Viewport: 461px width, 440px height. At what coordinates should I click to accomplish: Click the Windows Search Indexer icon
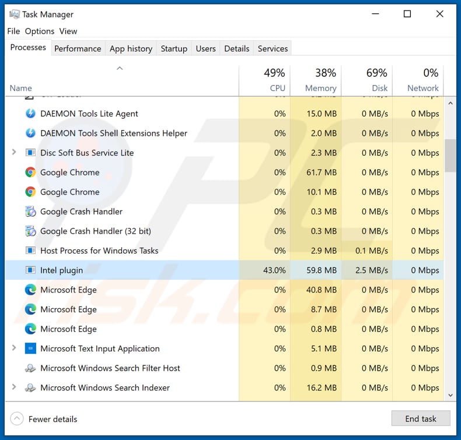pos(30,388)
